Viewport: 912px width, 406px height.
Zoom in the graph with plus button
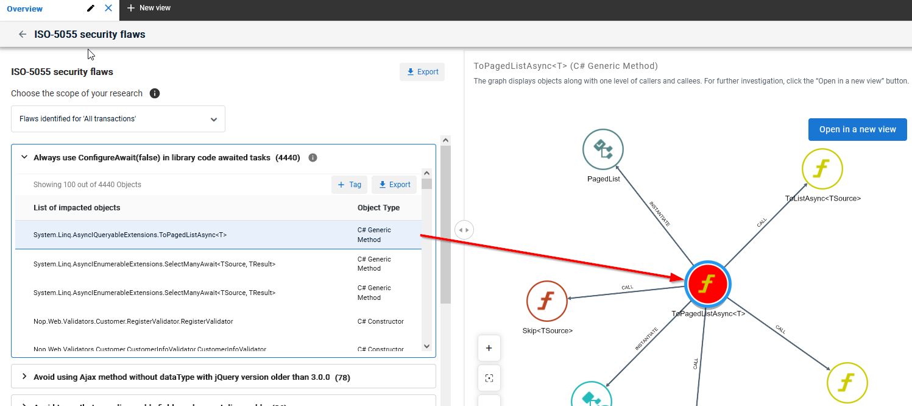click(489, 348)
